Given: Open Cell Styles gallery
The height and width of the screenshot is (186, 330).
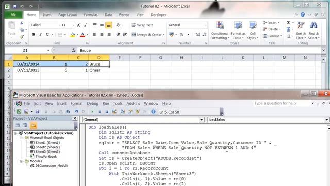Looking at the screenshot, I should (252, 30).
